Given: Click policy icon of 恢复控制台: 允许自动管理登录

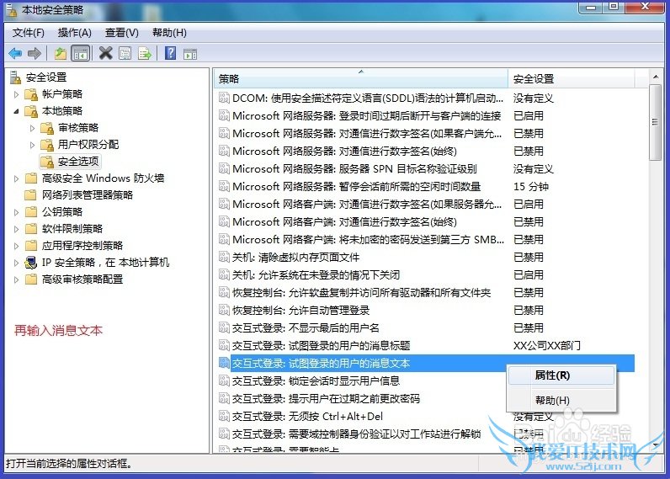Looking at the screenshot, I should (225, 310).
